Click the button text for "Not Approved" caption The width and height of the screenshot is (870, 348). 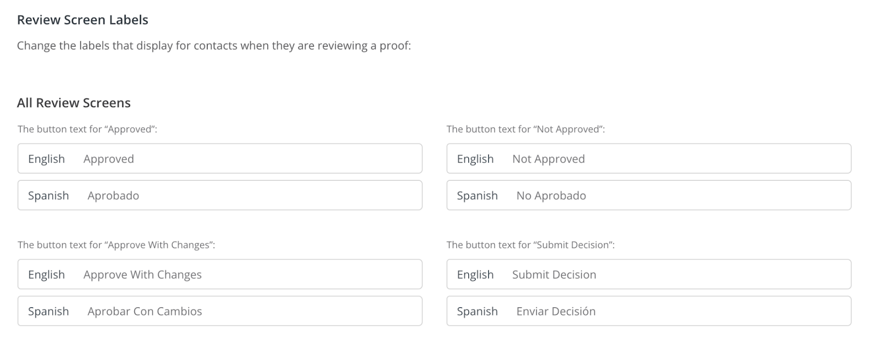pyautogui.click(x=525, y=129)
